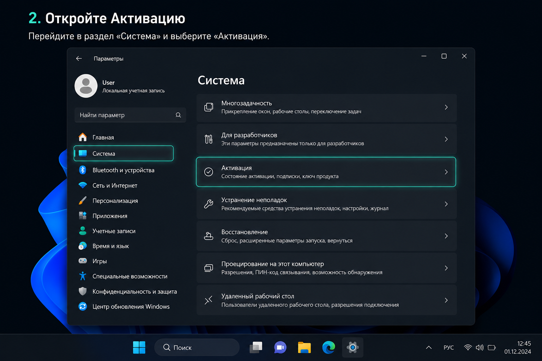Image resolution: width=542 pixels, height=361 pixels.
Task: Click the Главная home icon
Action: click(x=83, y=137)
